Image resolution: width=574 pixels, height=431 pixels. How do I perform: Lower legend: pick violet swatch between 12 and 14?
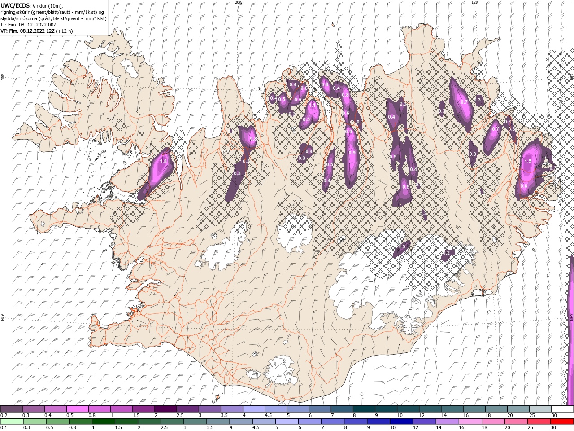425,422
